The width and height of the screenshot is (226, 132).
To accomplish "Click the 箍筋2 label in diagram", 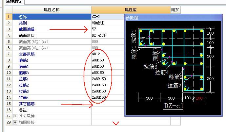I will click(175, 77).
